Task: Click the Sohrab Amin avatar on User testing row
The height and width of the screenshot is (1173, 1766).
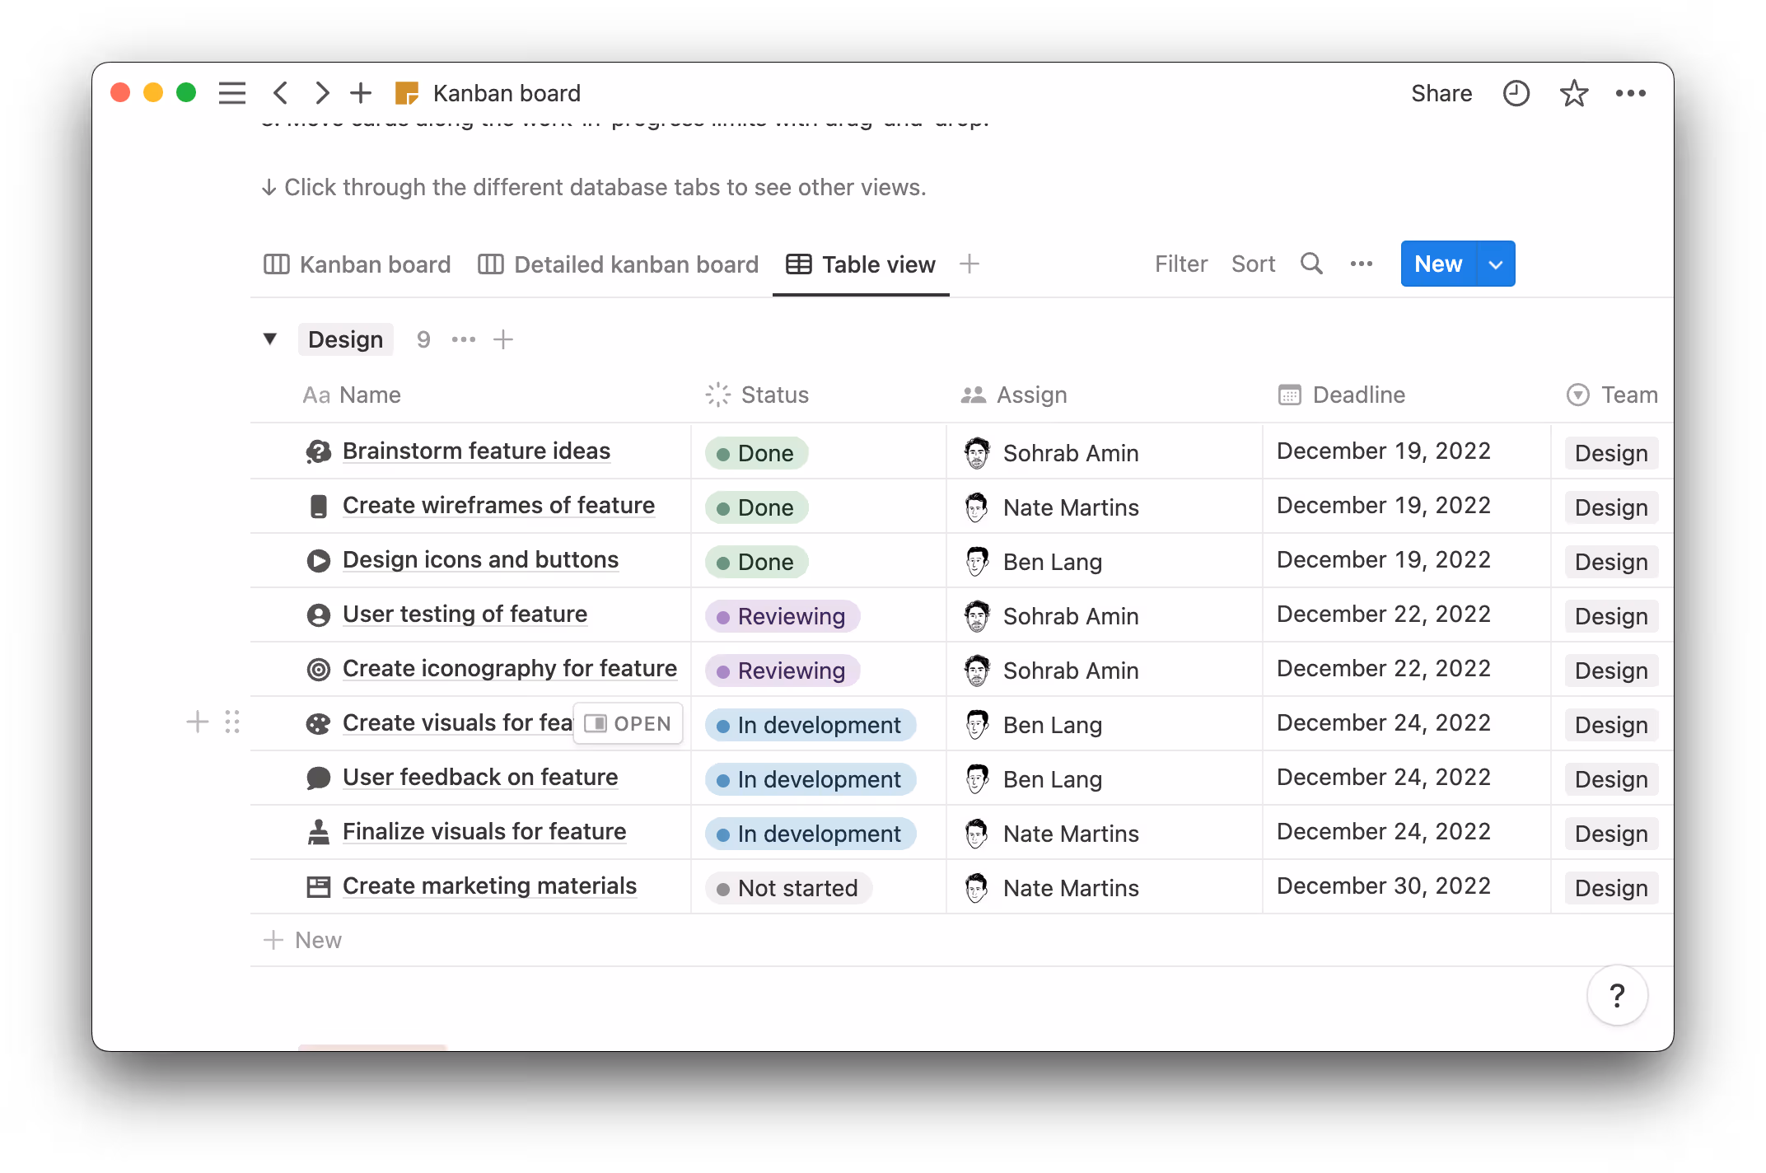Action: pyautogui.click(x=977, y=615)
